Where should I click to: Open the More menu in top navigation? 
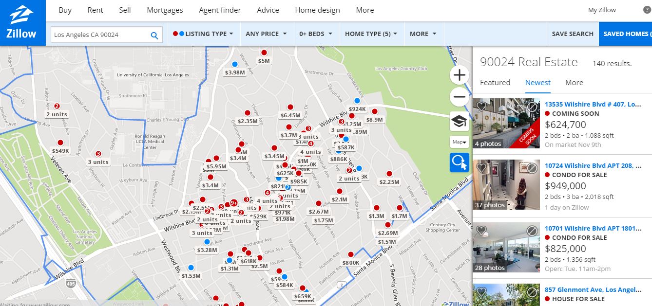coord(365,10)
